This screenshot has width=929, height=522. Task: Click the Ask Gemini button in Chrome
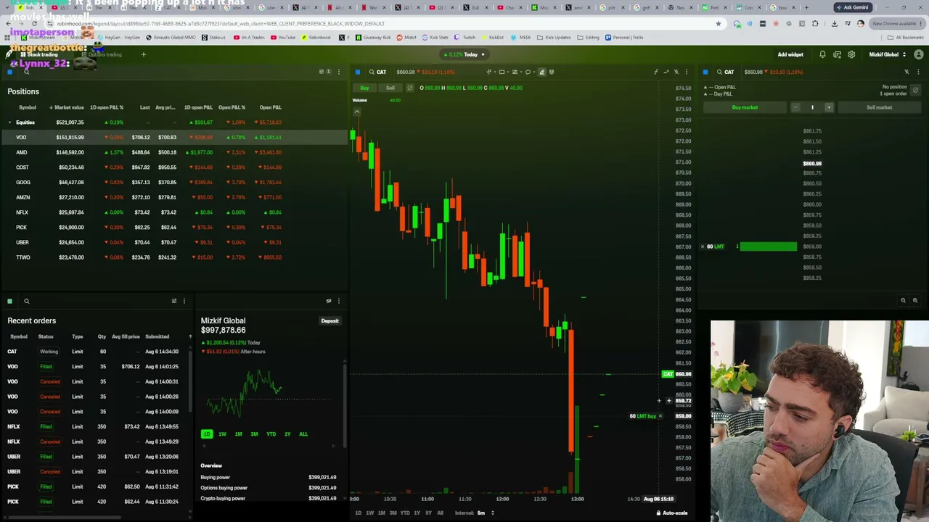tap(852, 7)
